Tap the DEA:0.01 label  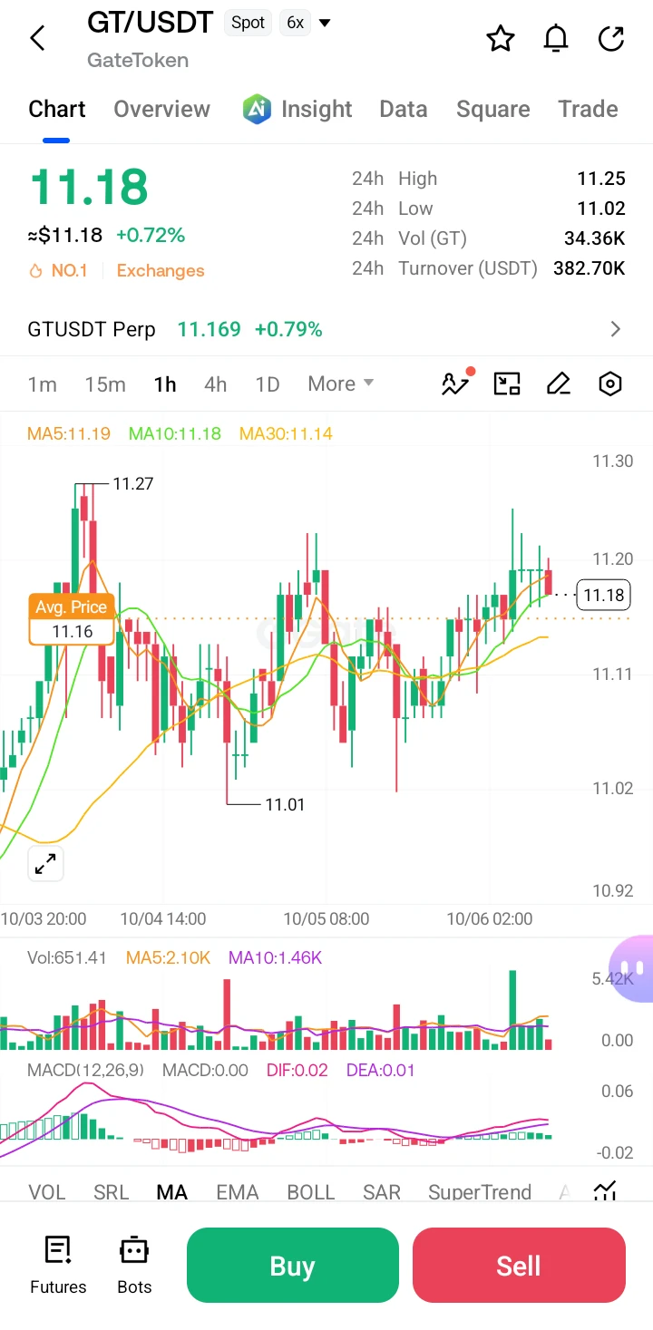tap(381, 1070)
